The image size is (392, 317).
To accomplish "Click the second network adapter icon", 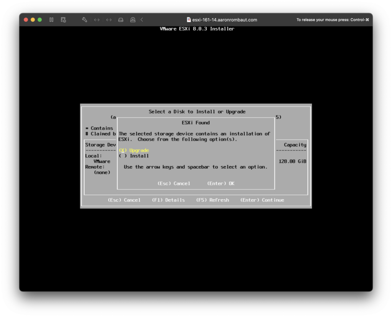I will [x=109, y=20].
